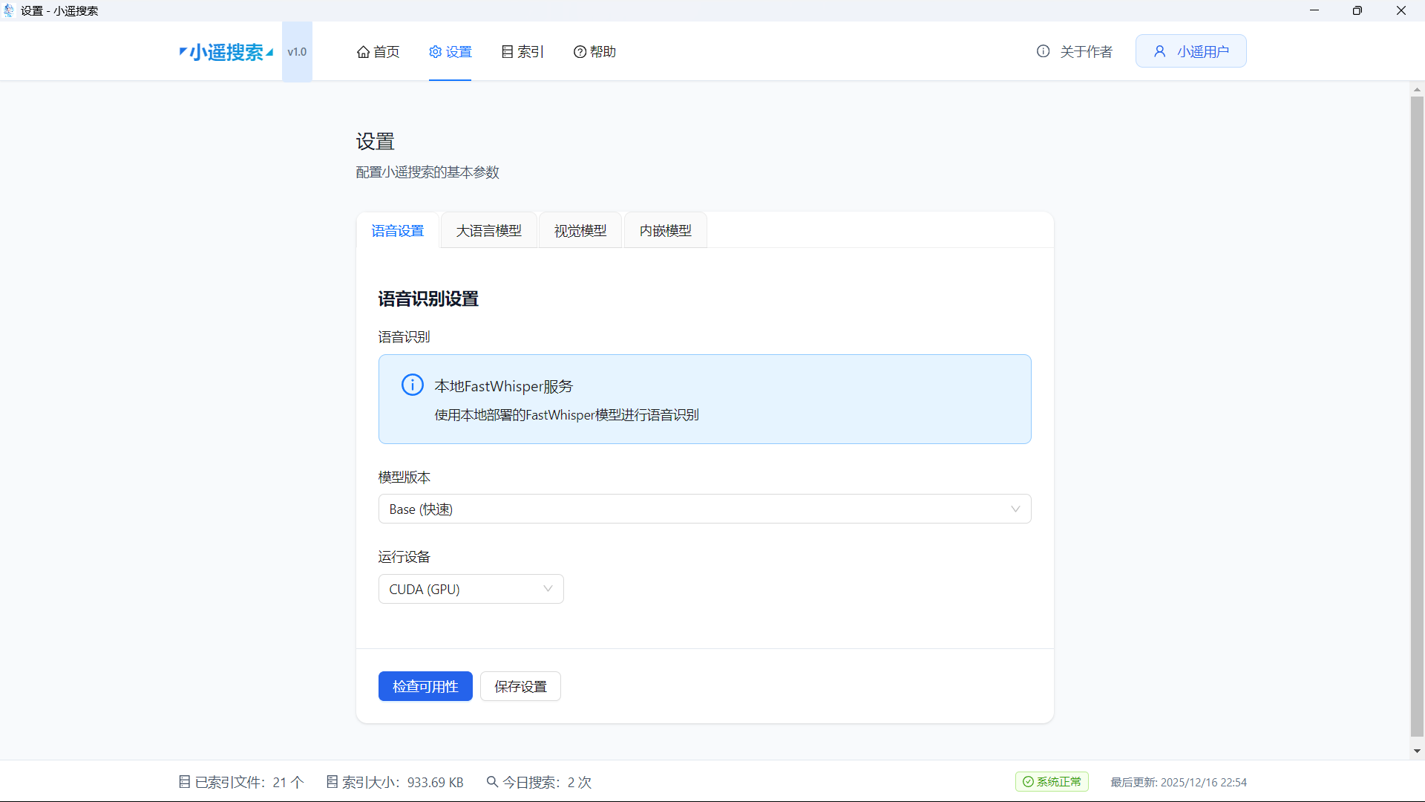The height and width of the screenshot is (802, 1425).
Task: Click 保存设置 to save settings
Action: tap(520, 686)
